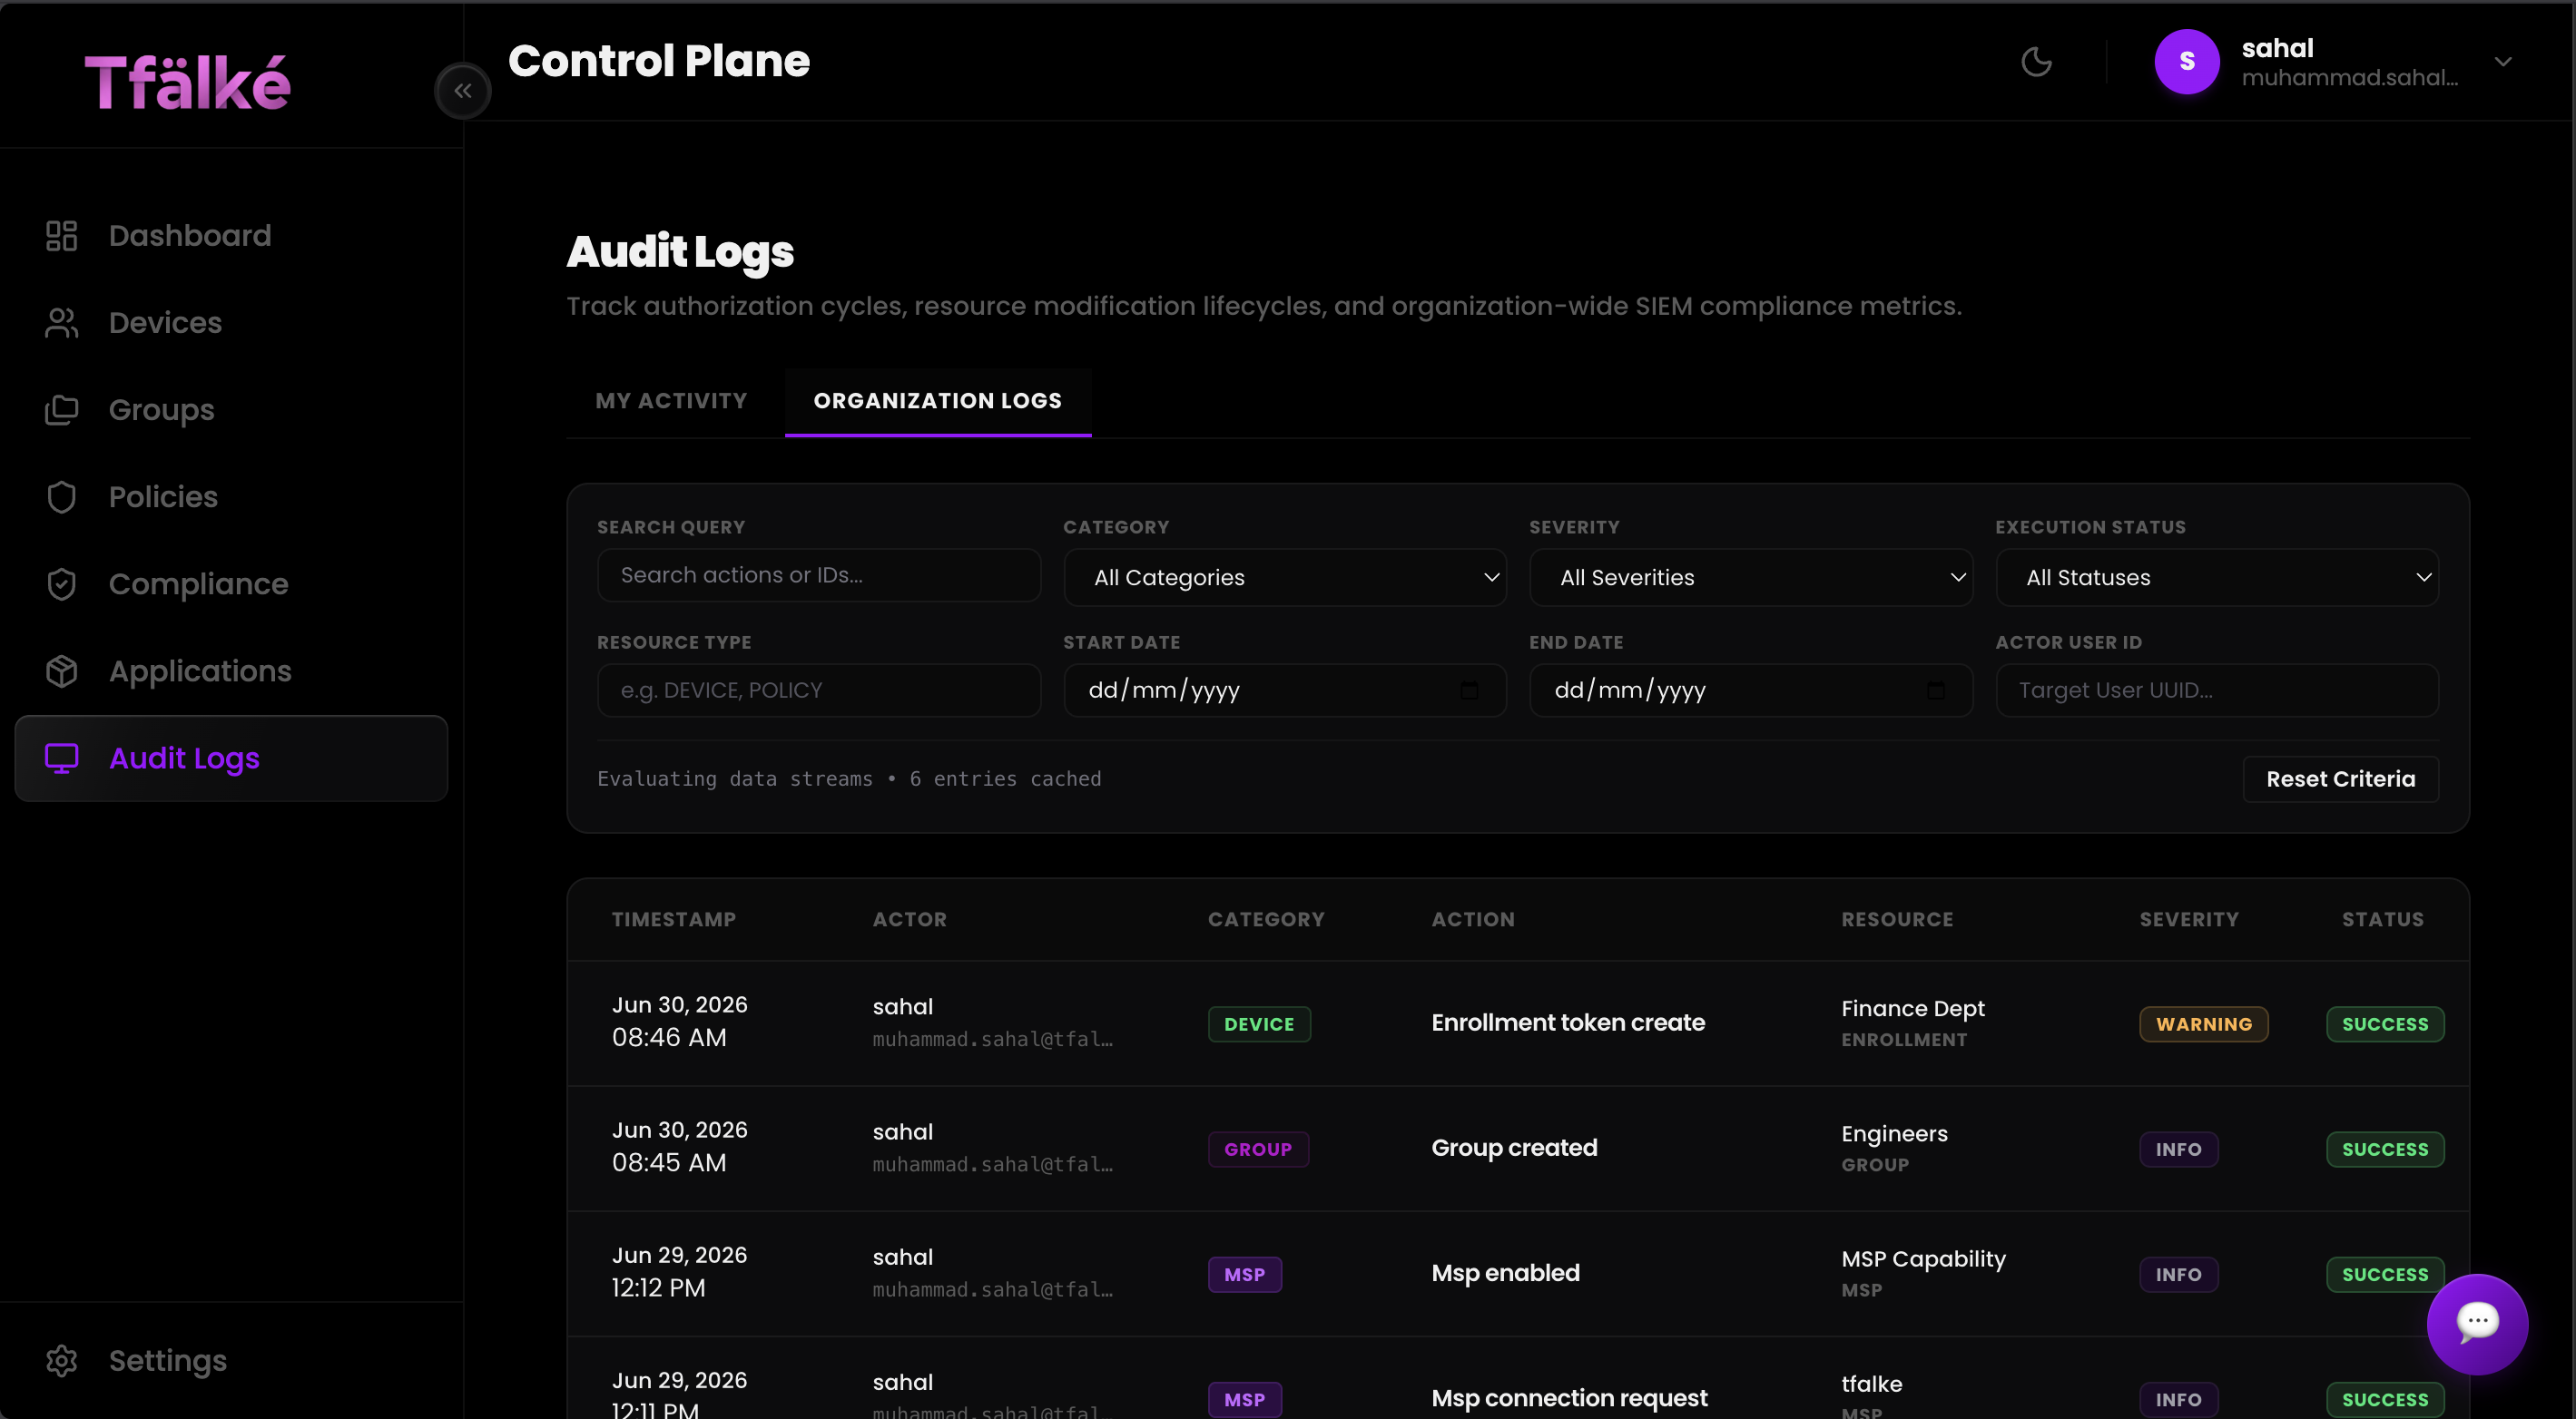Select the Msp connection request action
Viewport: 2576px width, 1419px height.
(x=1569, y=1398)
